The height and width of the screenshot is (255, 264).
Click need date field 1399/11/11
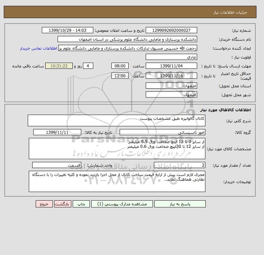(x=57, y=132)
